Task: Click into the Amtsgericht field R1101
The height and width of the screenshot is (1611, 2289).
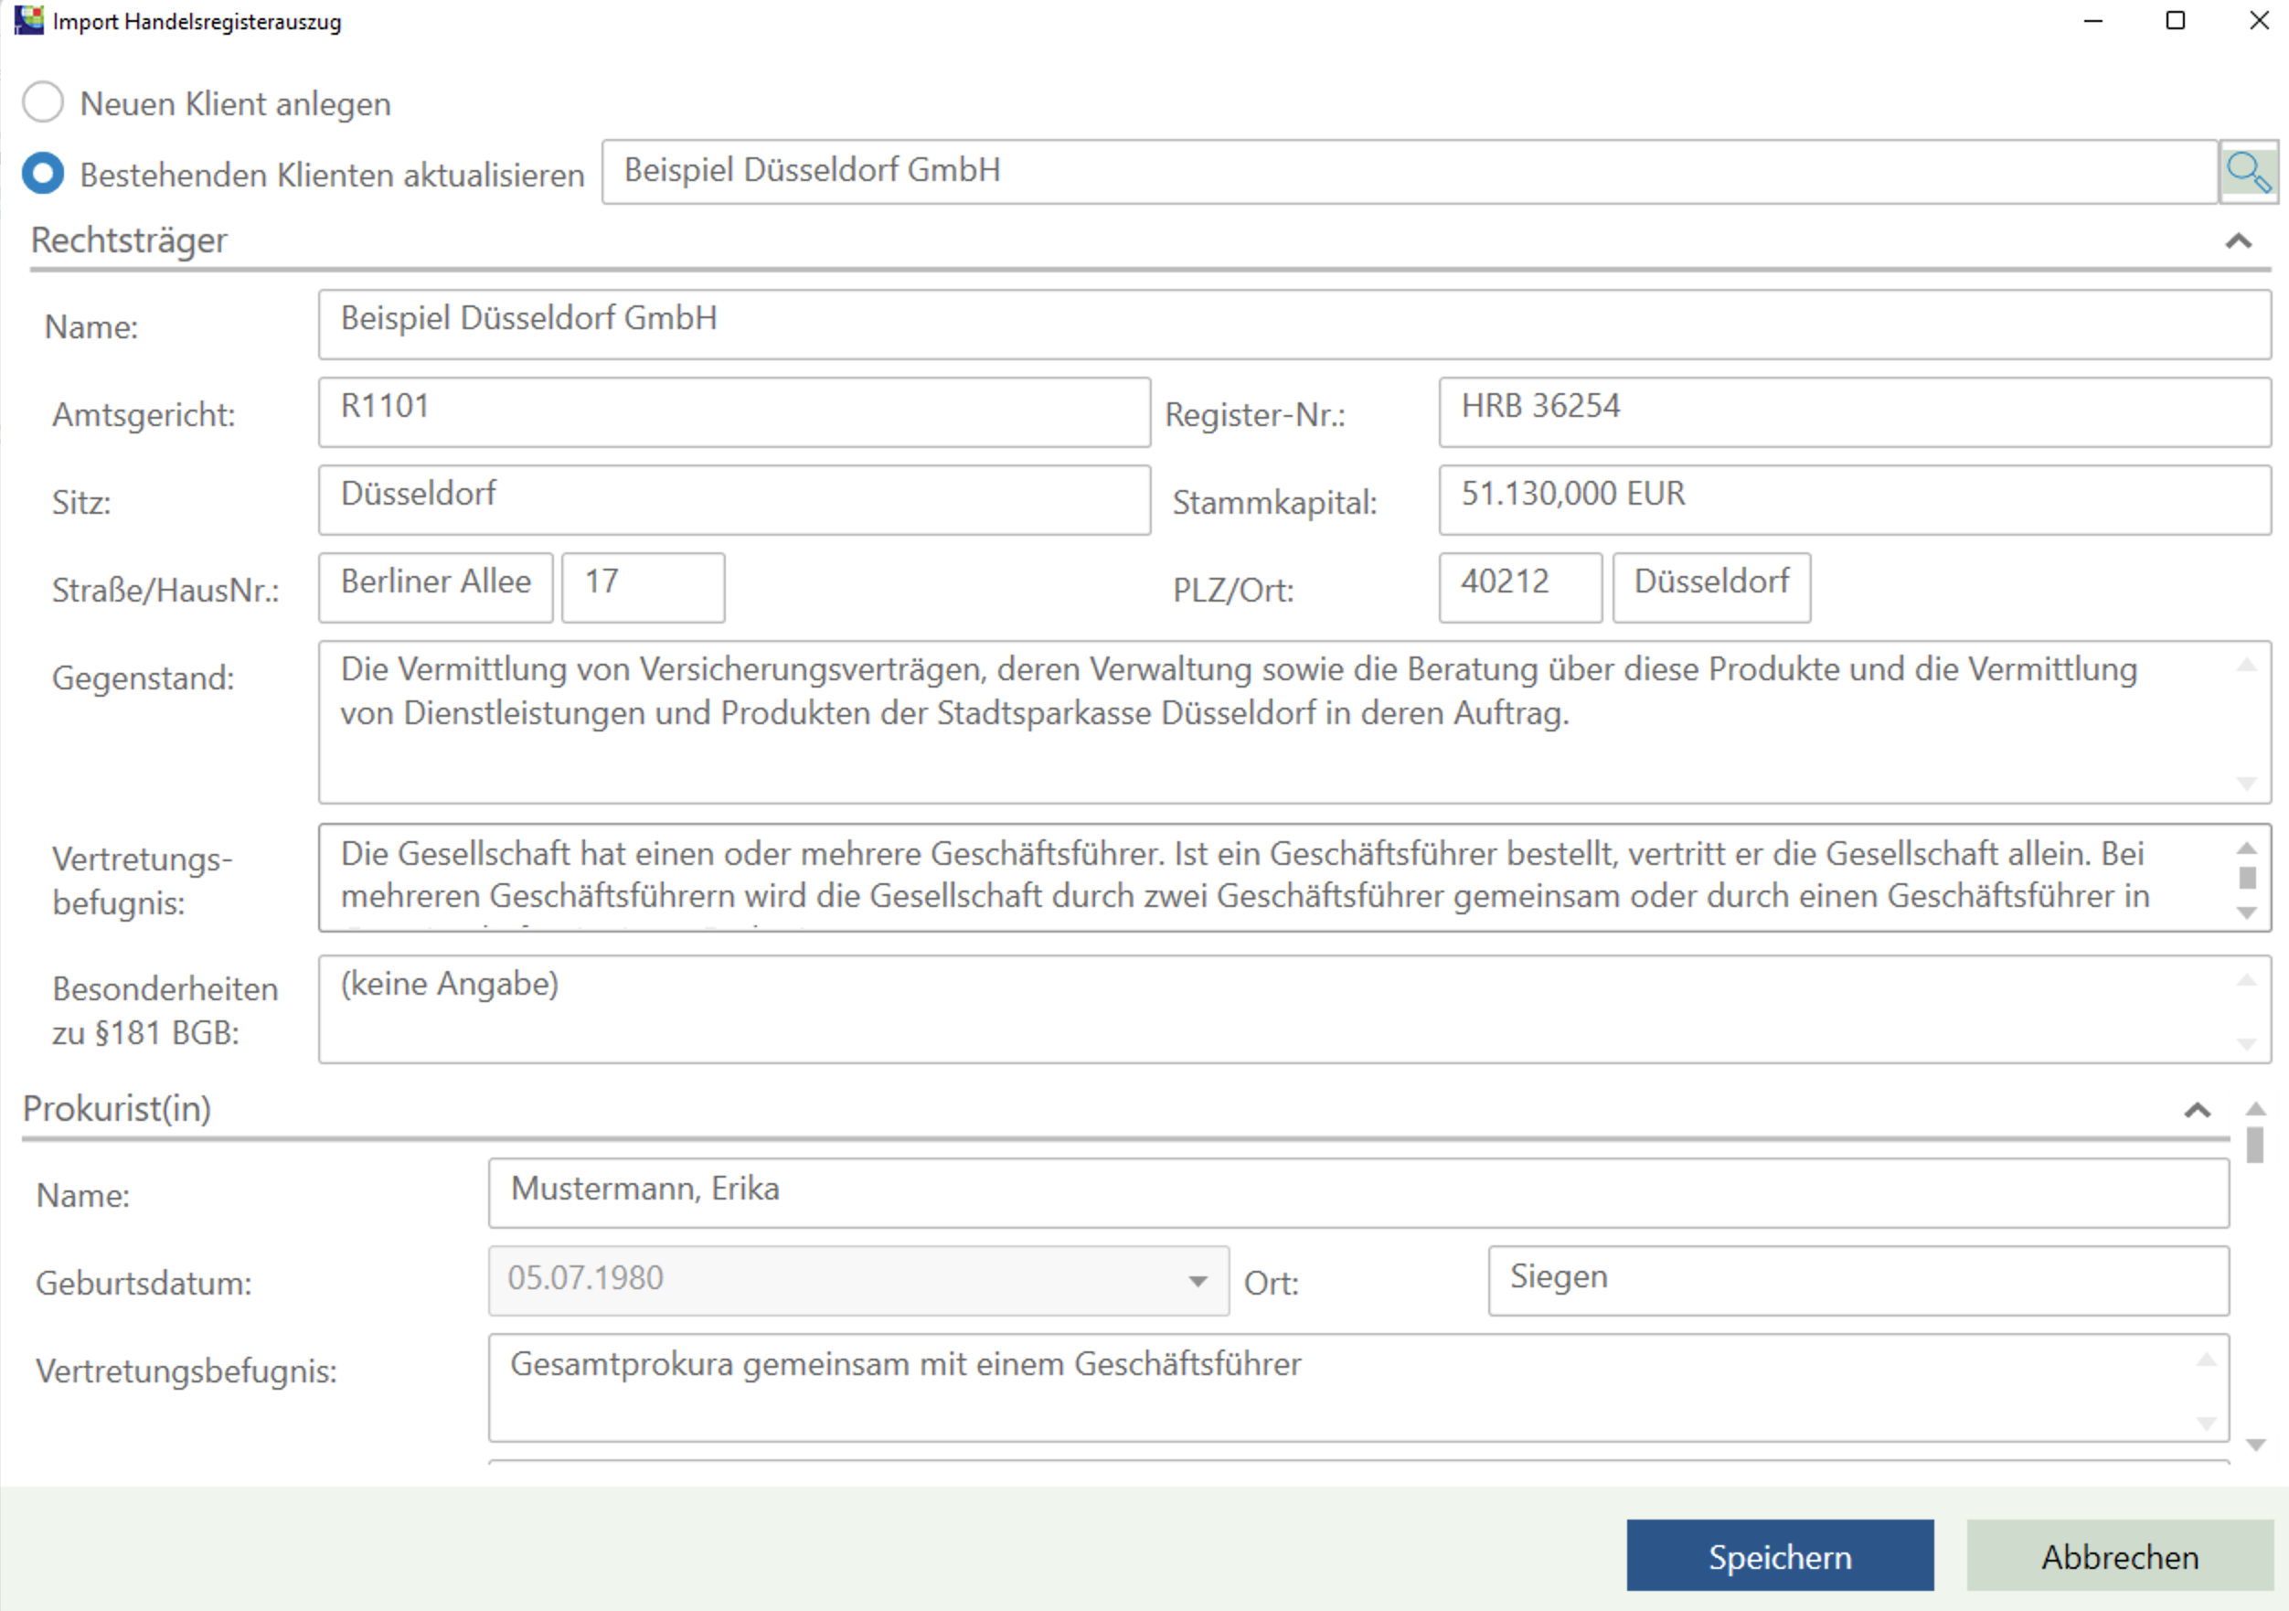Action: [734, 411]
